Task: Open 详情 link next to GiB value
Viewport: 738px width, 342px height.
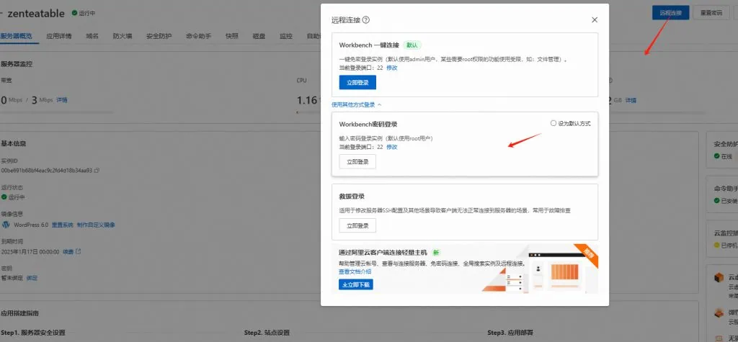Action: [631, 100]
